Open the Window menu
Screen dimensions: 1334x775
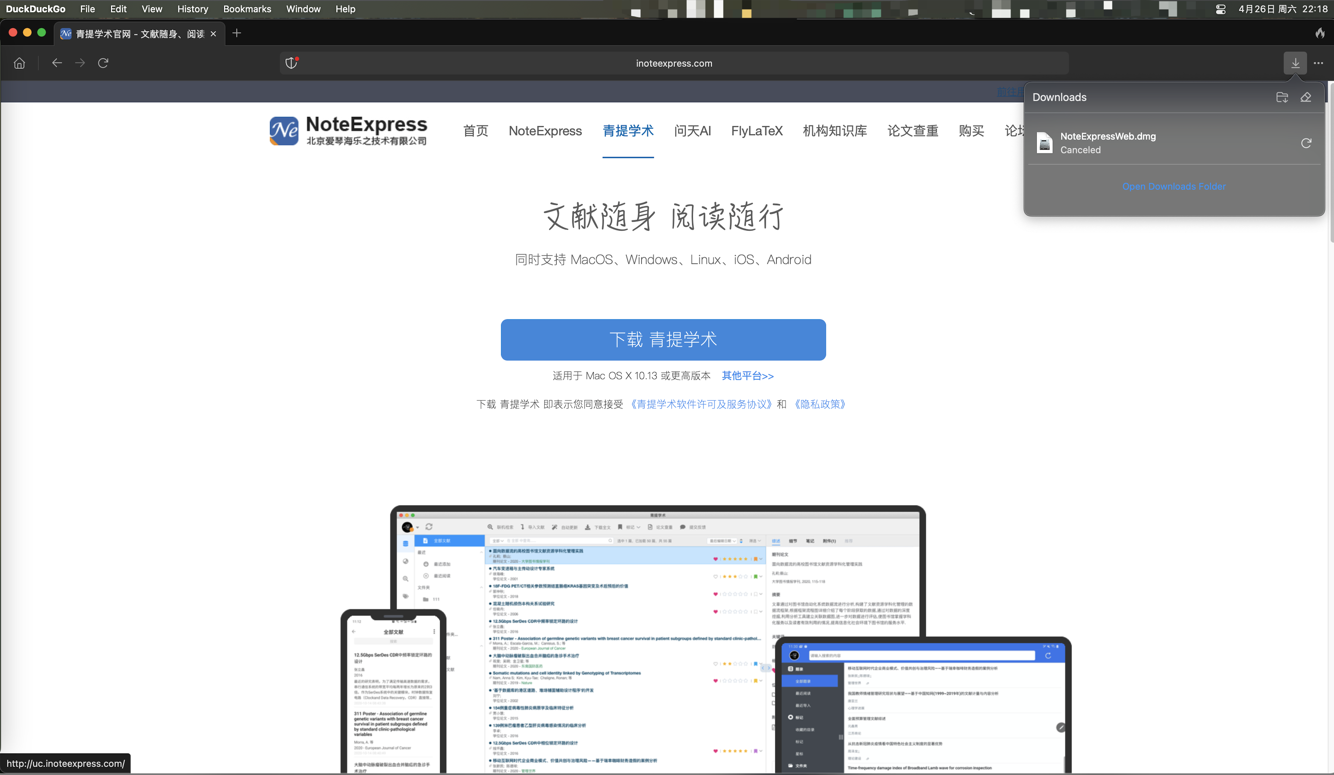point(303,9)
